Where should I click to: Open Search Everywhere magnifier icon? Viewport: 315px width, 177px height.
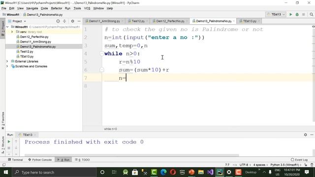pos(312,14)
